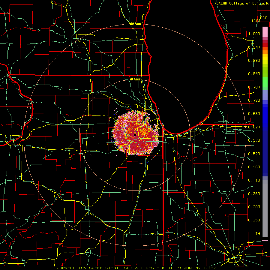Image resolution: width=270 pixels, height=270 pixels.
Task: Click the 0.253 color scale value
Action: click(x=254, y=220)
